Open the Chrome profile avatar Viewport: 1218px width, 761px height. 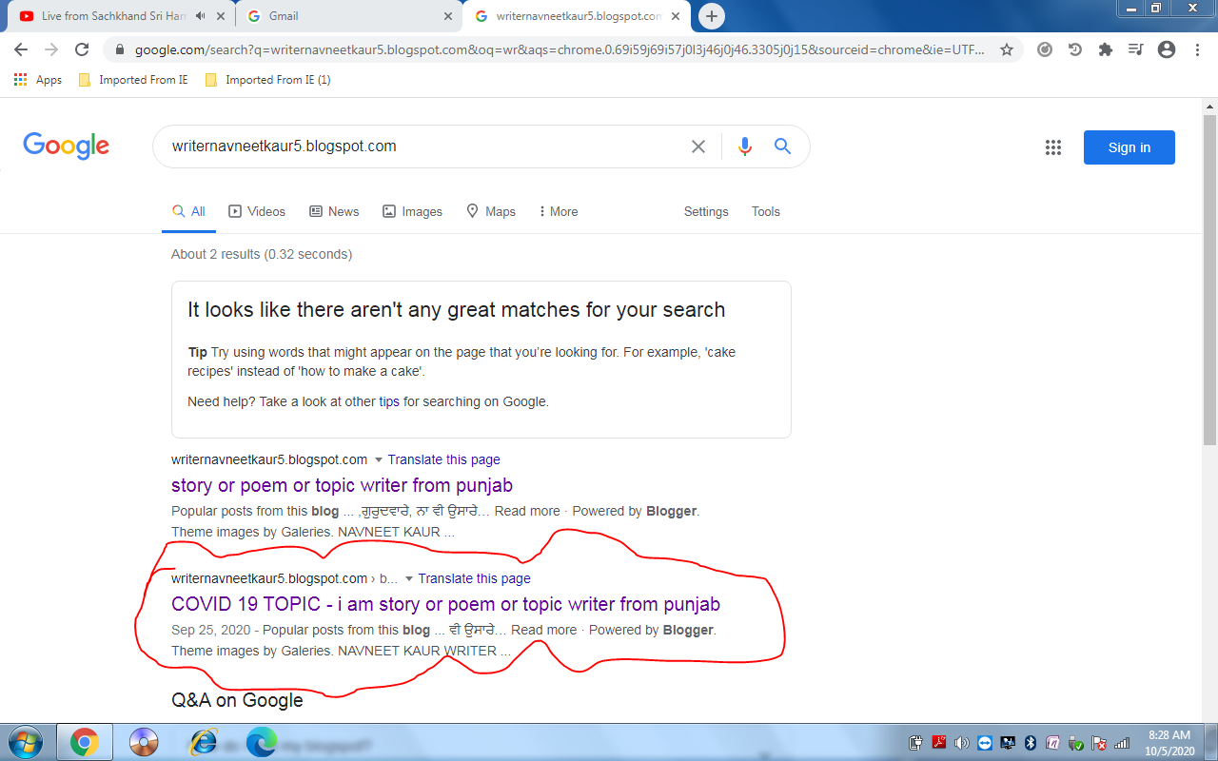1167,49
